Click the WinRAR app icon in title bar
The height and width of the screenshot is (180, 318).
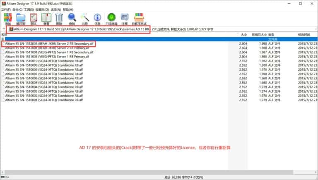(x=4, y=4)
